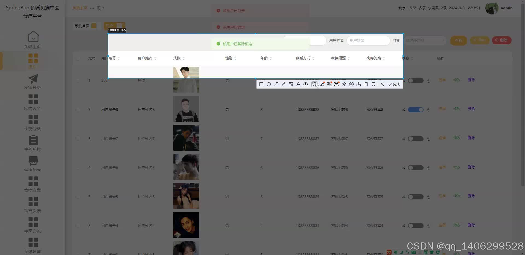Sort the table by 性别 column
Image resolution: width=525 pixels, height=255 pixels.
point(235,58)
